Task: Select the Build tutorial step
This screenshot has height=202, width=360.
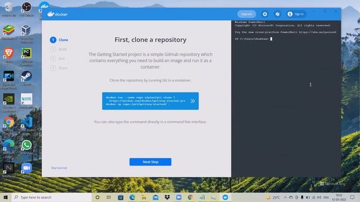Action: [x=58, y=49]
